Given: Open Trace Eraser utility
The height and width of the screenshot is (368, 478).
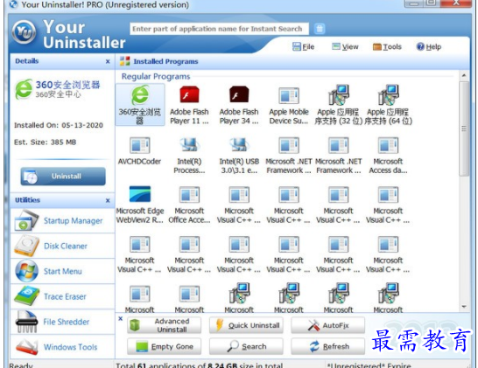Looking at the screenshot, I should pyautogui.click(x=62, y=296).
